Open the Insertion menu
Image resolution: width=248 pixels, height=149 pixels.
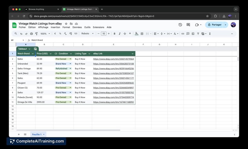55,27
